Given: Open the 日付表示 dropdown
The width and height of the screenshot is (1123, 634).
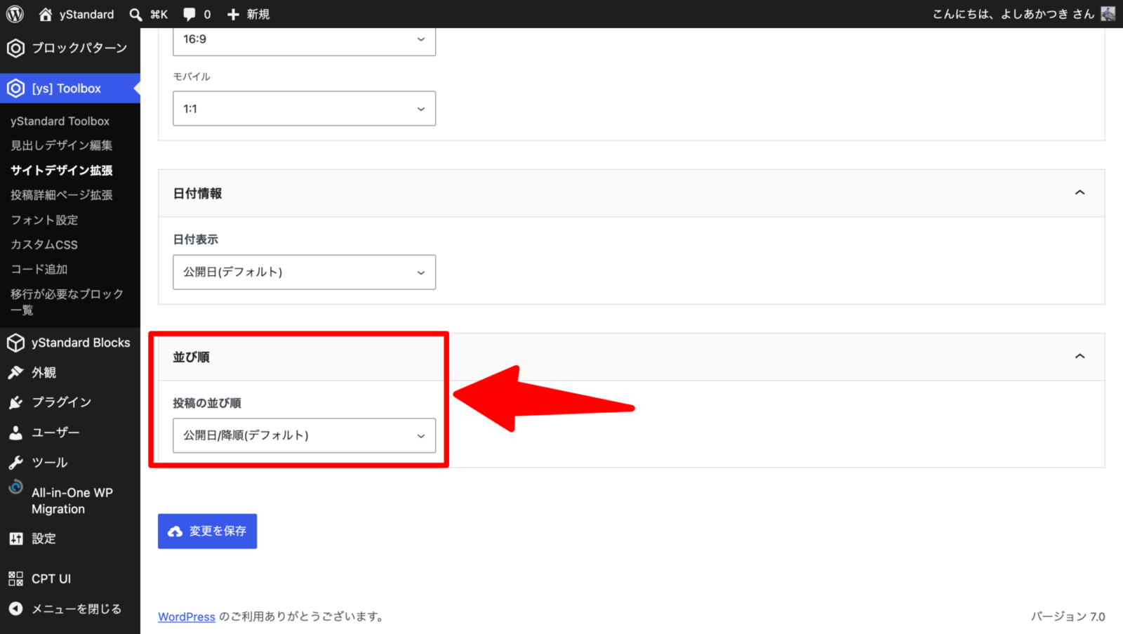Looking at the screenshot, I should (304, 272).
